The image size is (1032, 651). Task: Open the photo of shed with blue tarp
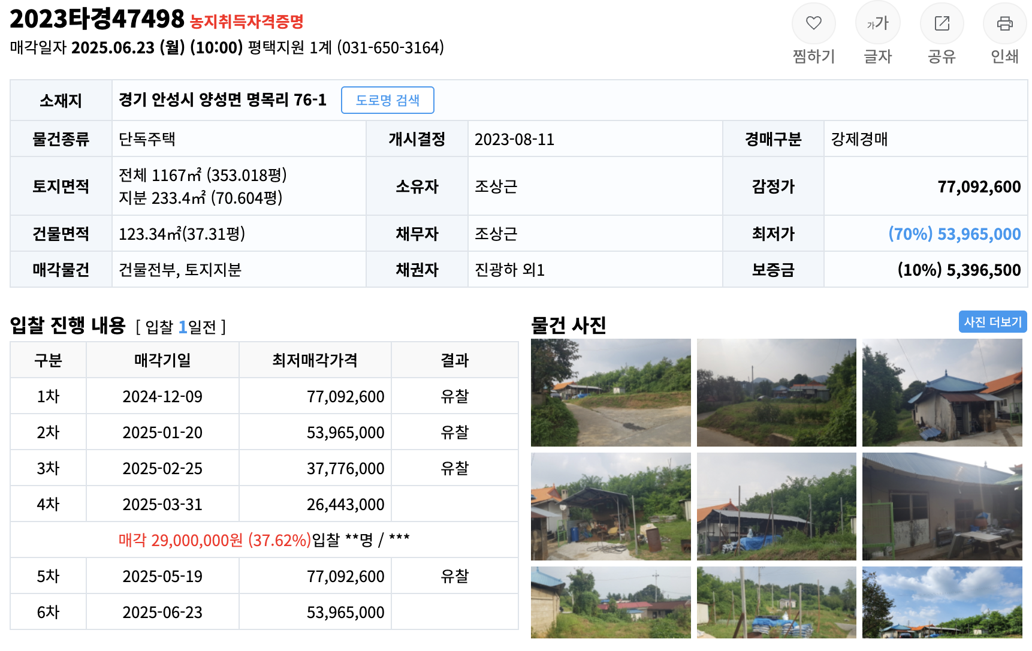pyautogui.click(x=776, y=507)
